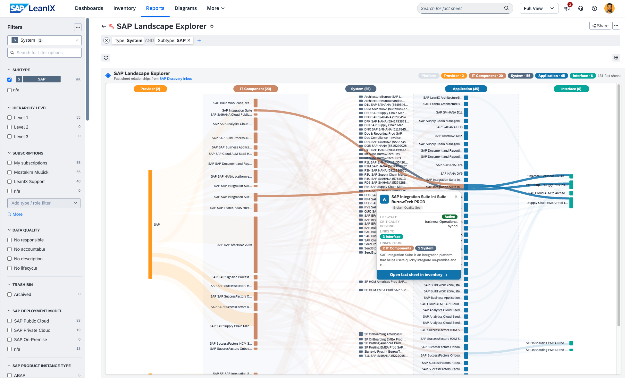
Task: Check the SAP Public Cloud checkbox
Action: point(10,321)
